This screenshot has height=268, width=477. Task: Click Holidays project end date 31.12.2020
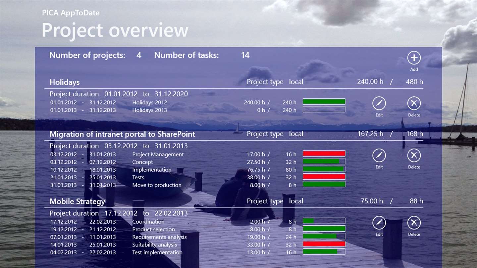[171, 94]
